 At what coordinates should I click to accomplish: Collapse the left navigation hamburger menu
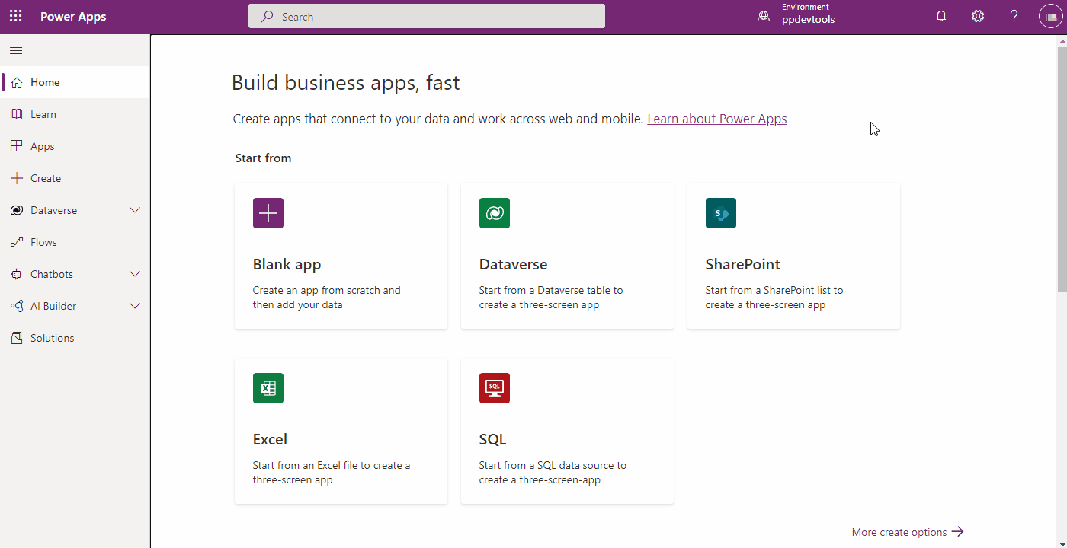[16, 51]
